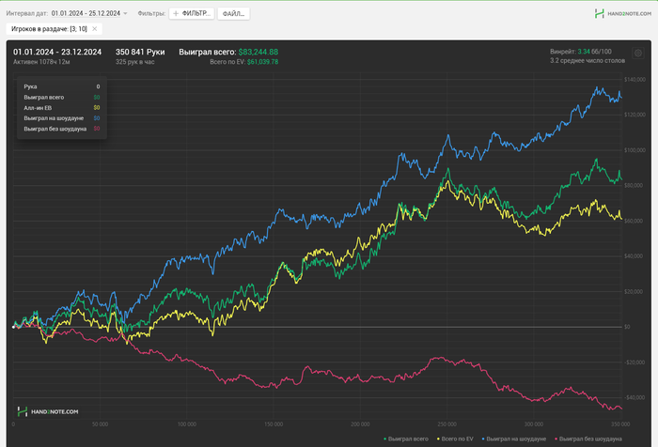Click the plus icon on the filter button
This screenshot has height=447, width=658.
176,13
